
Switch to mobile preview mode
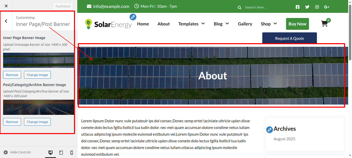click(x=72, y=152)
